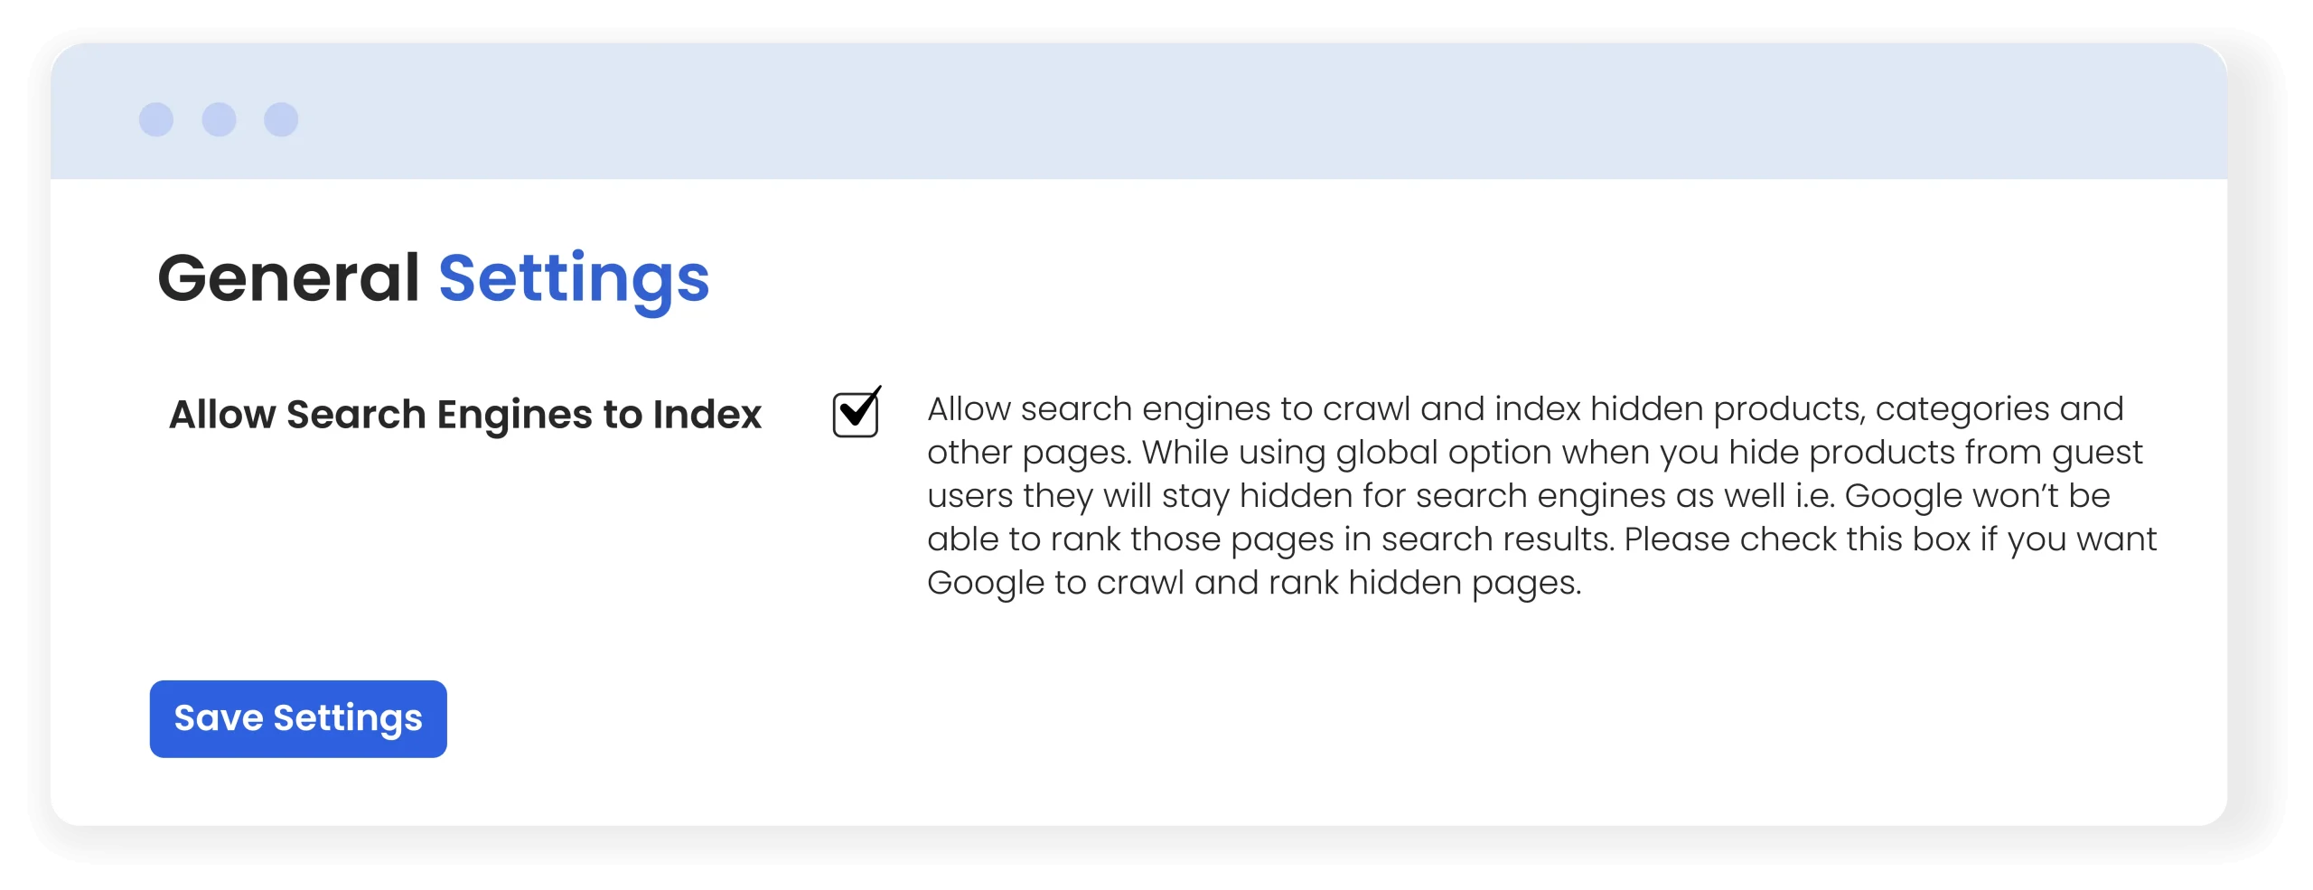Click the "Allow Search Engines to Index" label

click(465, 415)
